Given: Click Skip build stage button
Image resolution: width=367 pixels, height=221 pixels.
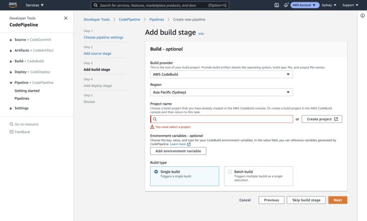Looking at the screenshot, I should (306, 200).
